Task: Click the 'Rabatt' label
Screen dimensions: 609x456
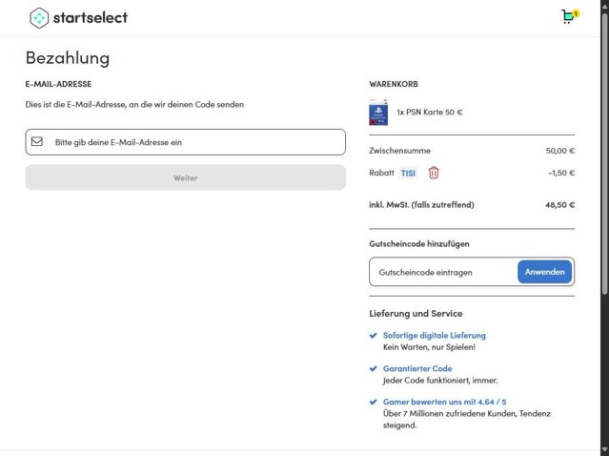Action: tap(381, 173)
